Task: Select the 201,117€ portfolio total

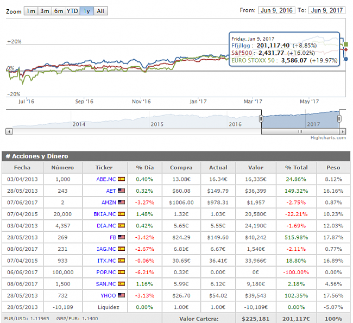Action: click(x=297, y=319)
